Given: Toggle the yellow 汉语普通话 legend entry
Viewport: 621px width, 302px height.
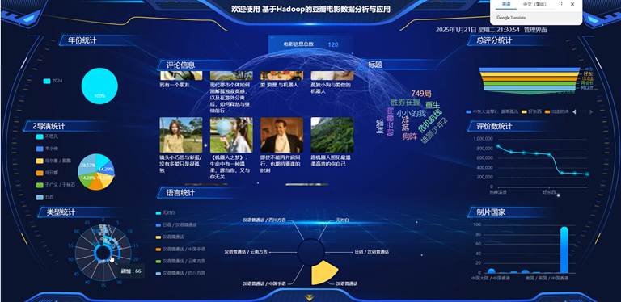Looking at the screenshot, I should tap(170, 237).
